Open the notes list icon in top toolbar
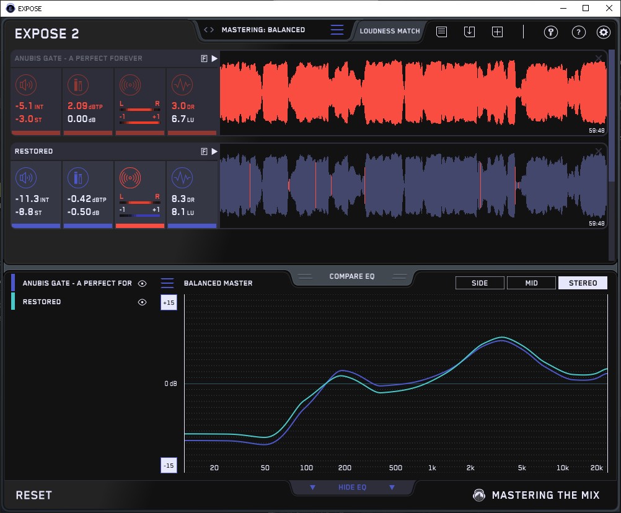The image size is (621, 513). 442,32
